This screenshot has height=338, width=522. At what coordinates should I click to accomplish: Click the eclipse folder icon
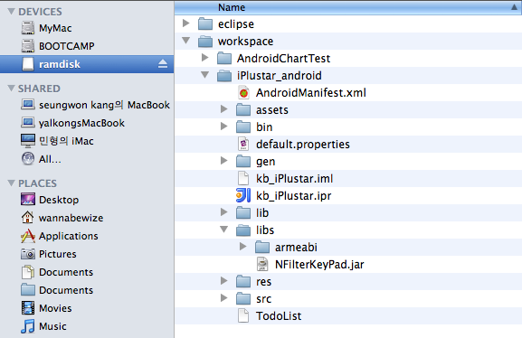pos(205,24)
